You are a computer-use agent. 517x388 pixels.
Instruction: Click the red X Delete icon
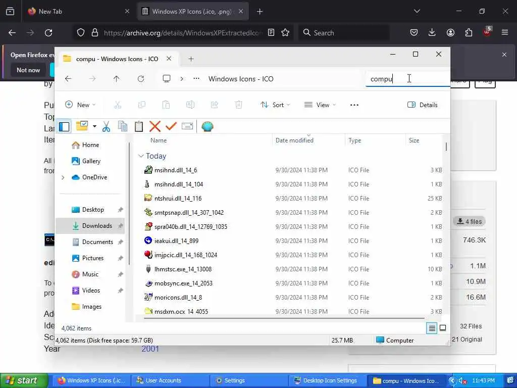pyautogui.click(x=154, y=126)
